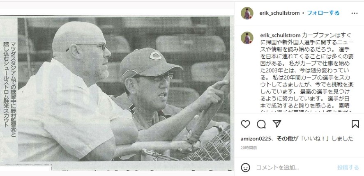This screenshot has height=176, width=364.
Task: Open the emoji picker smiley icon
Action: [245, 167]
